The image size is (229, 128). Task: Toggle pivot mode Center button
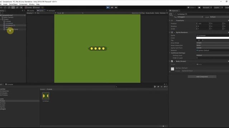[x=29, y=7]
